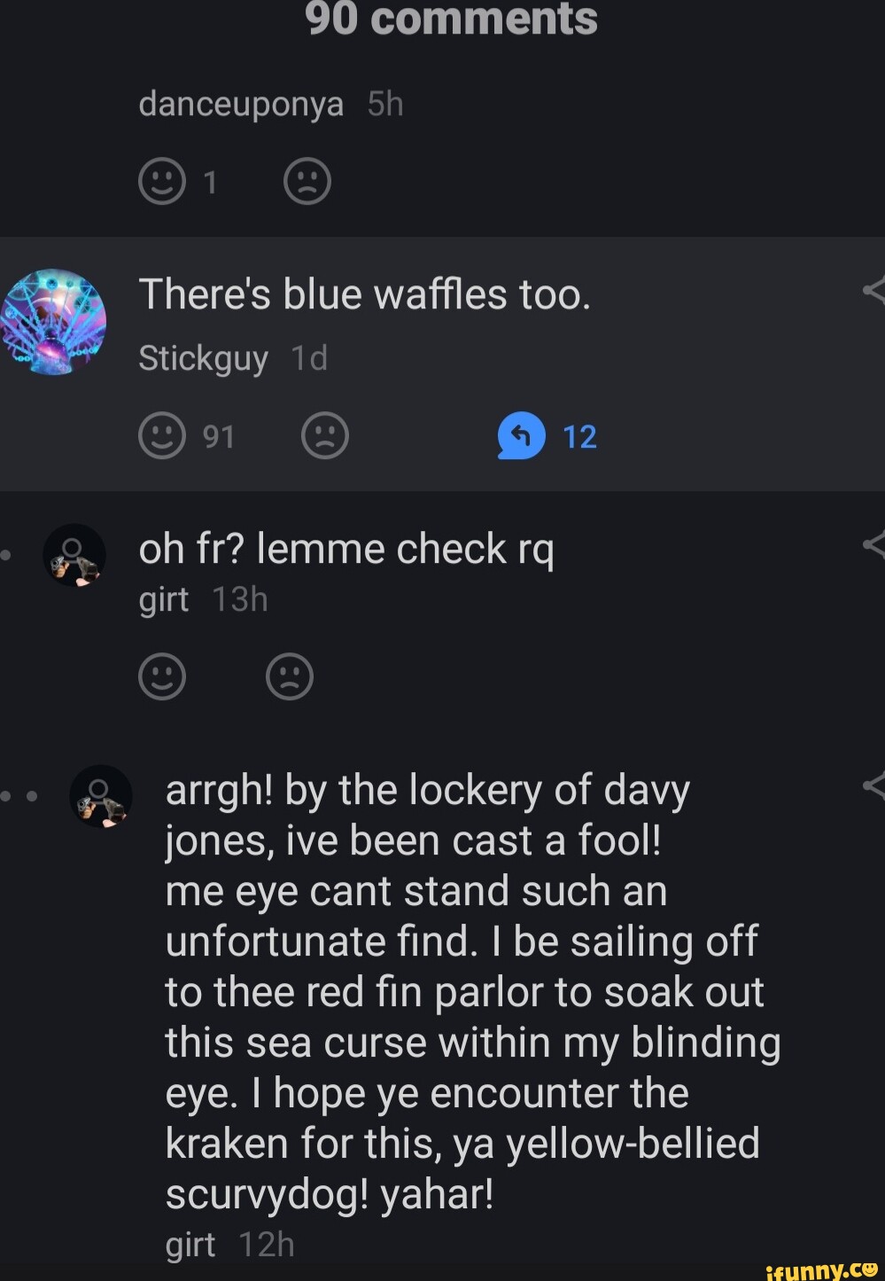This screenshot has height=1281, width=885.
Task: Share Stickguy's comment using side arrow
Action: tap(873, 290)
